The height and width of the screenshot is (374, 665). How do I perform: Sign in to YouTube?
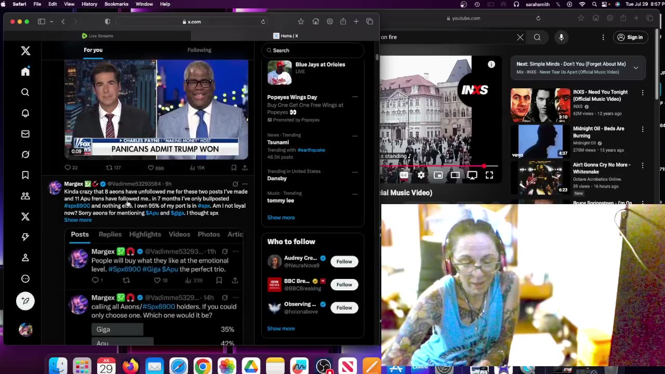pos(630,37)
